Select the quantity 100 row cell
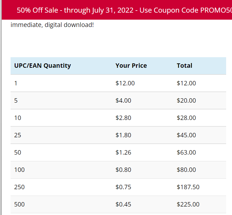 [x=19, y=170]
